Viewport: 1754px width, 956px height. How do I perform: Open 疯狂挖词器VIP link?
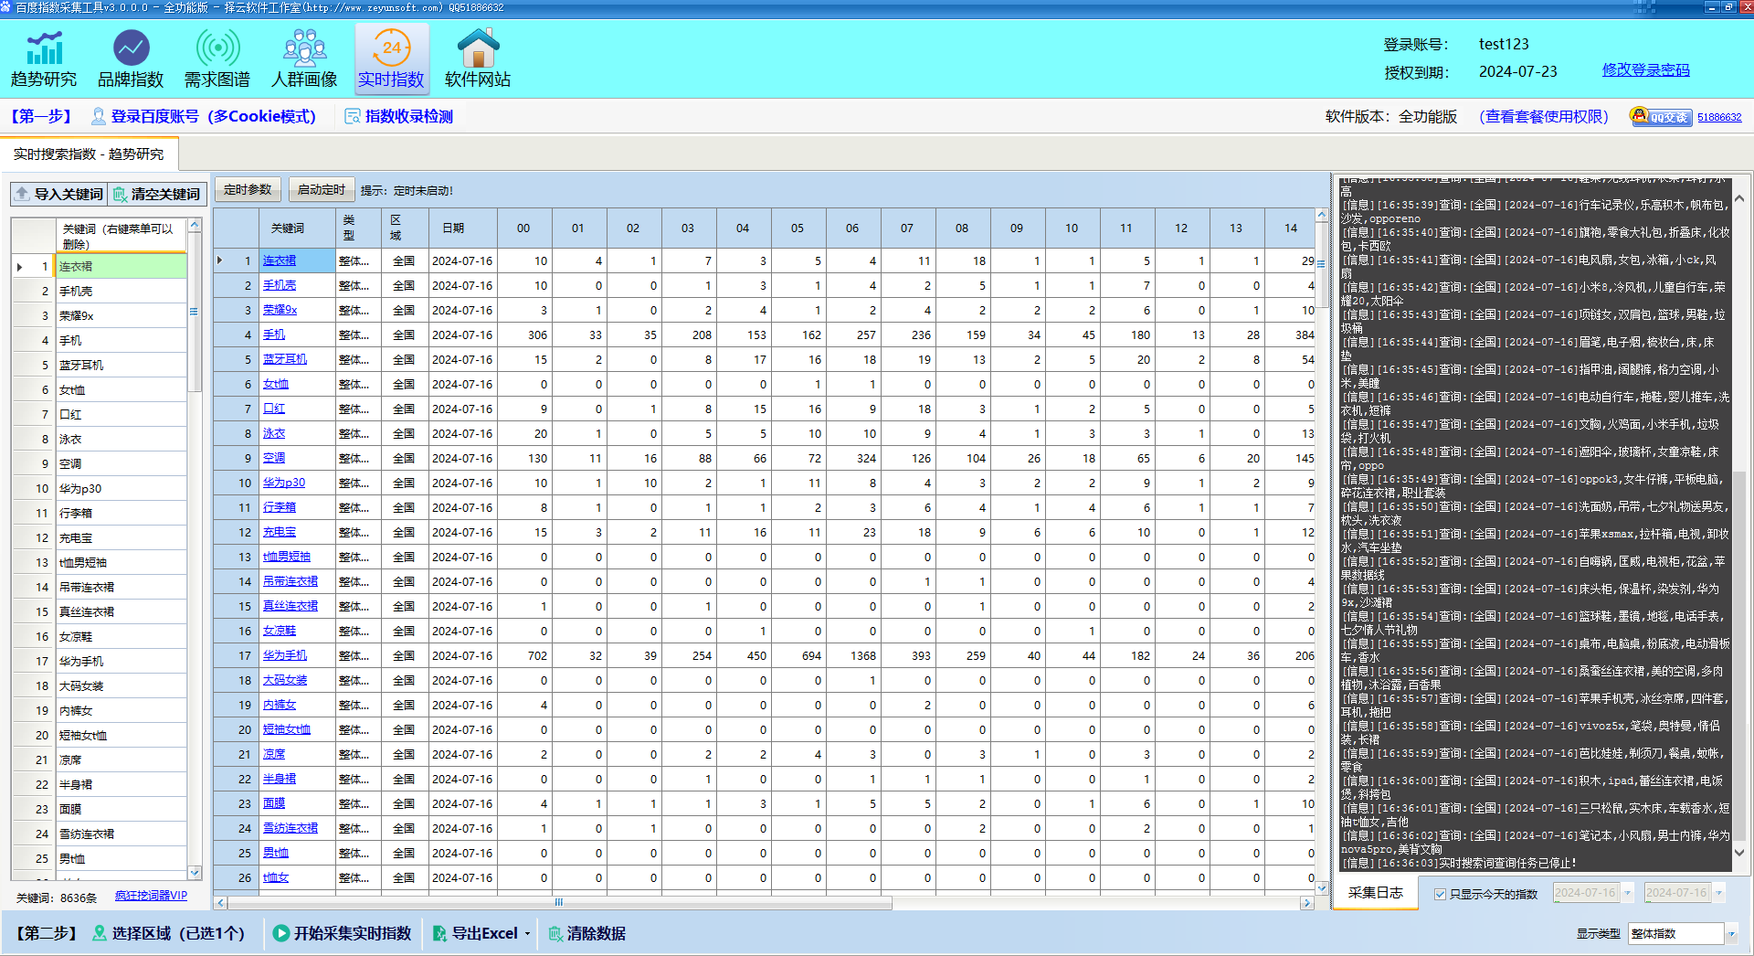pyautogui.click(x=151, y=896)
